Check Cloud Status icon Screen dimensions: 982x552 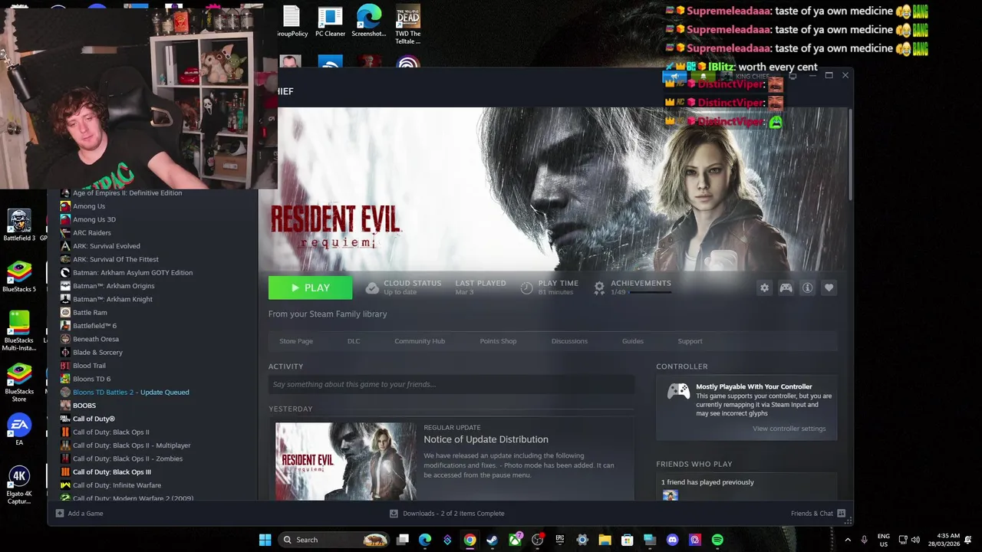372,287
